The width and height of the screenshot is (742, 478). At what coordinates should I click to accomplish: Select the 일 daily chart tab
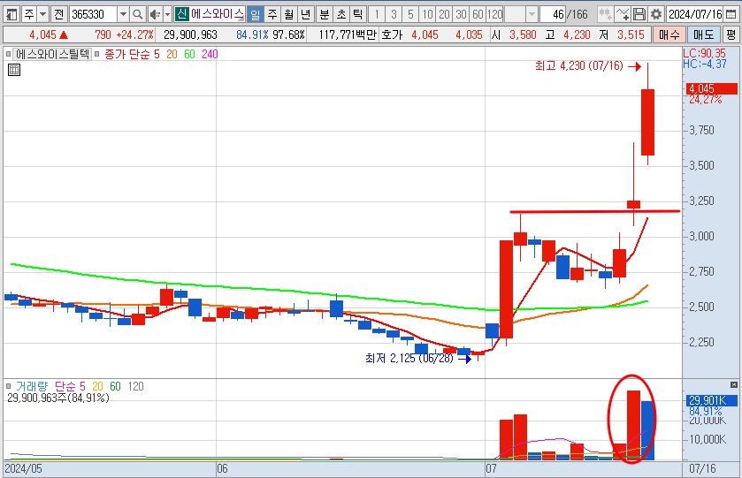pos(256,15)
